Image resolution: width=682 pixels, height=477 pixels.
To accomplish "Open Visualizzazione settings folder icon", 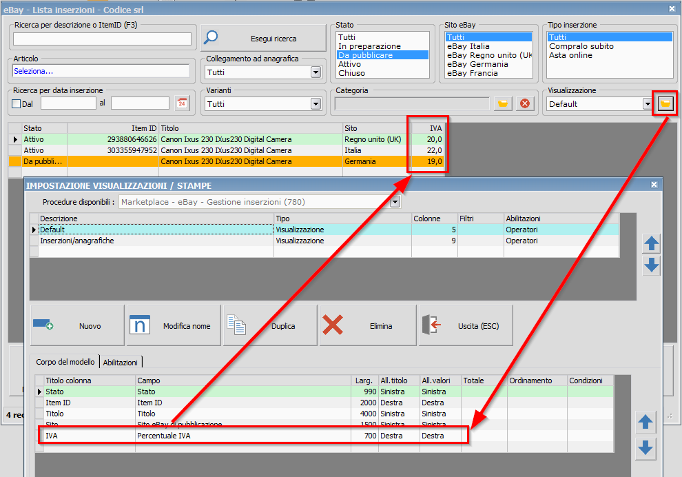I will [x=665, y=103].
